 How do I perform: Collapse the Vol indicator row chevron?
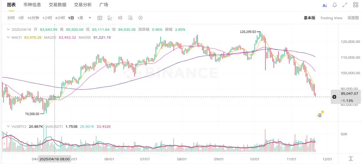click(8, 126)
